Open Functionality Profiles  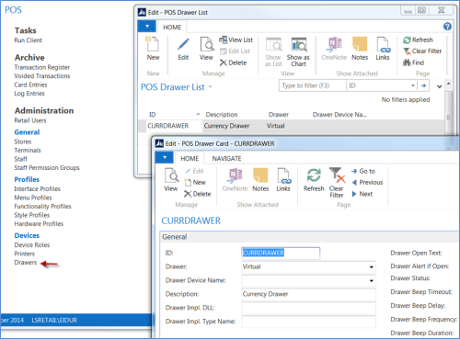[x=42, y=206]
